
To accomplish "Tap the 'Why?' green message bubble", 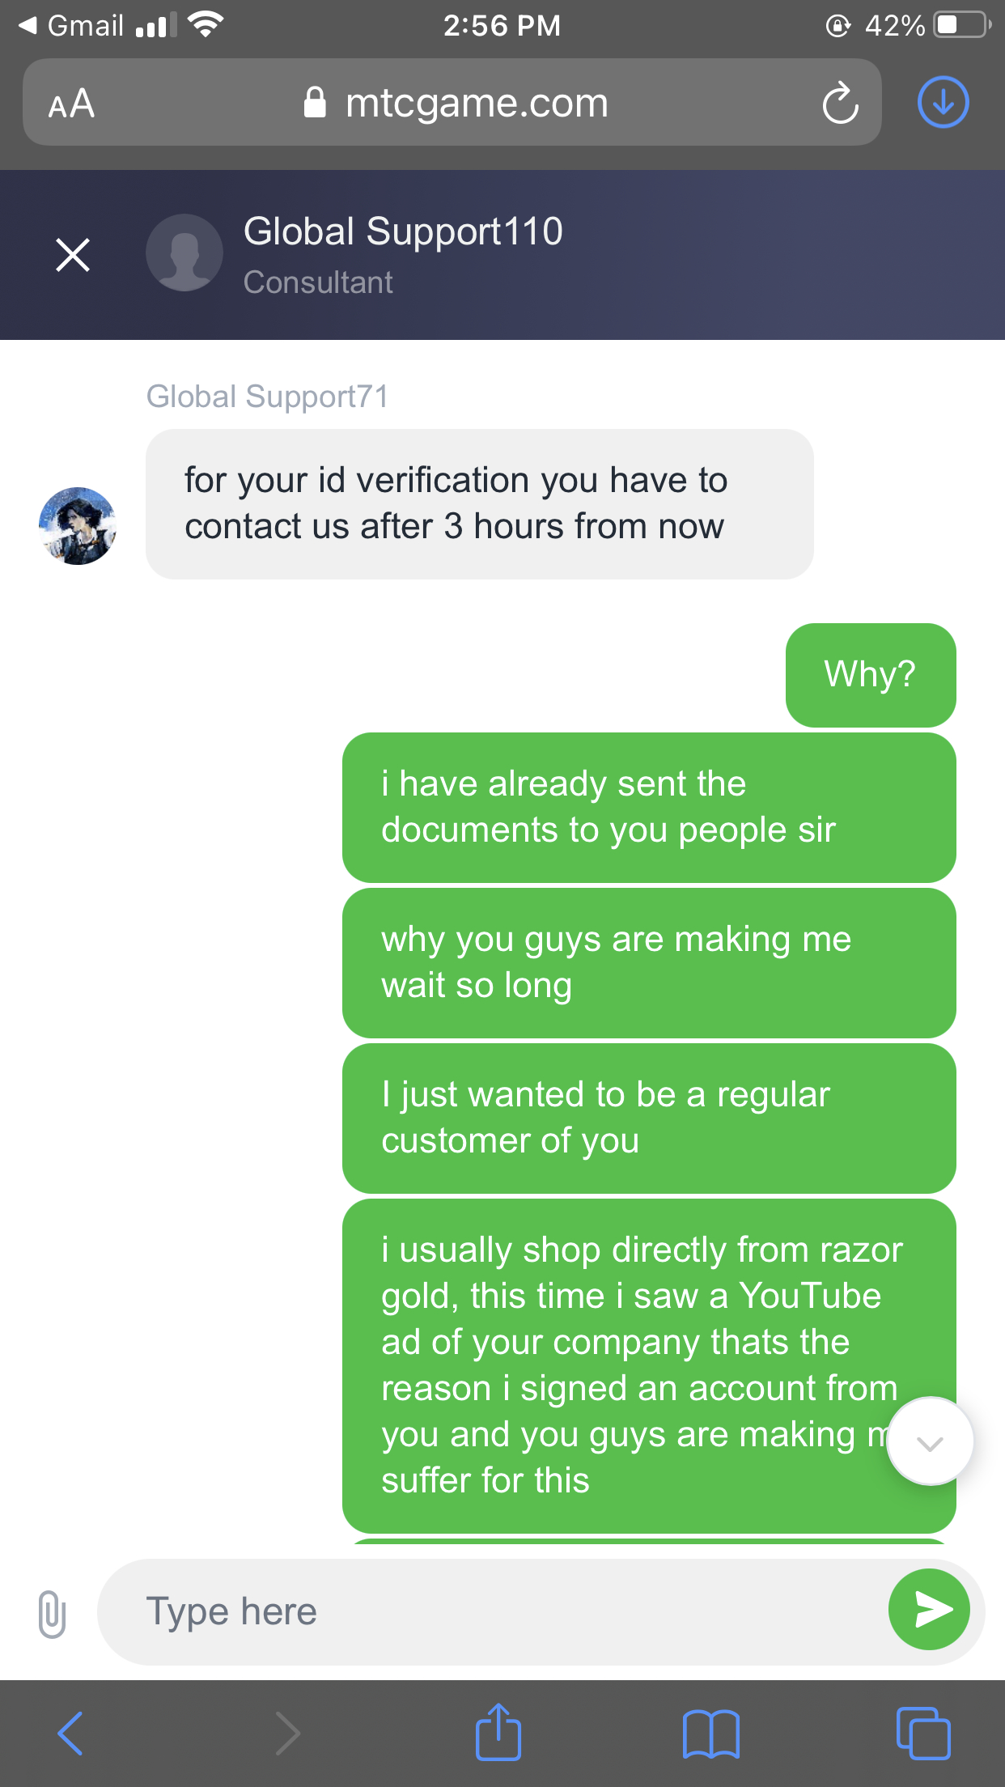I will (871, 674).
